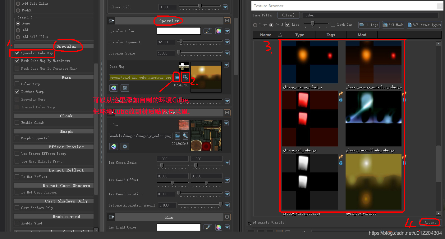This screenshot has width=445, height=239.
Task: Click the Specular Exponent slider
Action: (x=200, y=41)
